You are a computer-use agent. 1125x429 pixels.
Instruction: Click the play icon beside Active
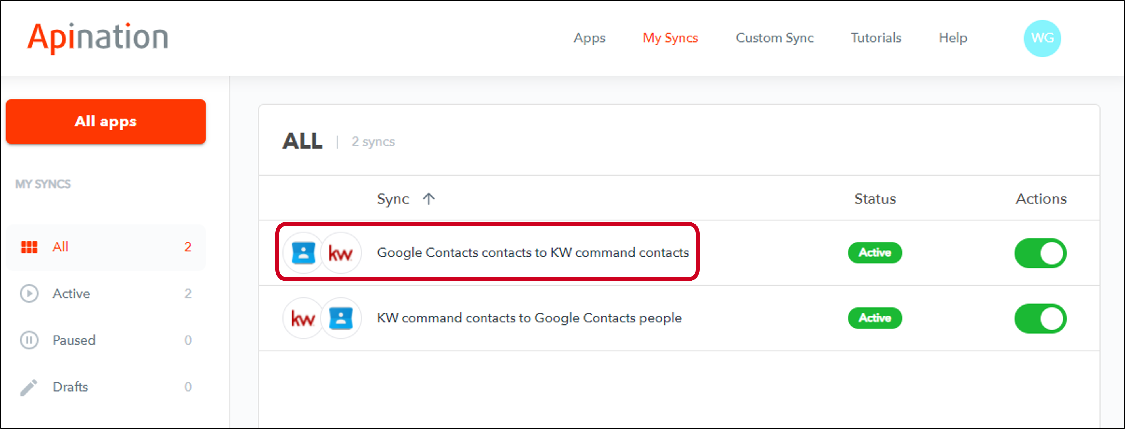29,293
